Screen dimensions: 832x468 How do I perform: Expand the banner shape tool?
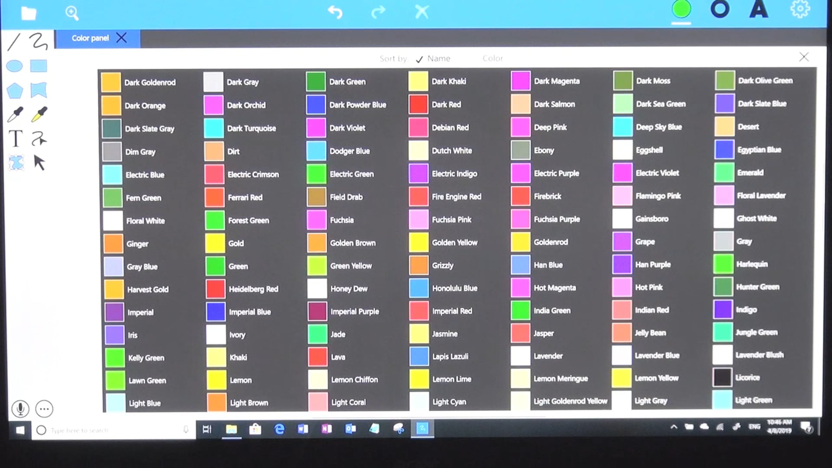tap(38, 90)
